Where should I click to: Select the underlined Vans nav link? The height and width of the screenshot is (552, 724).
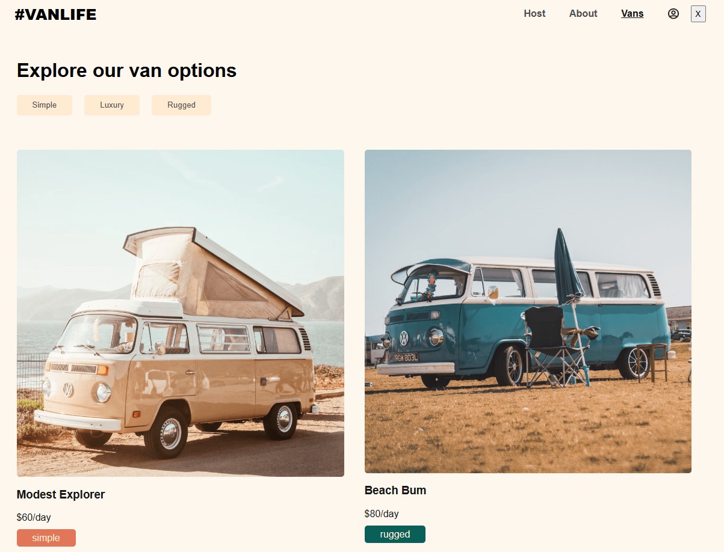632,14
